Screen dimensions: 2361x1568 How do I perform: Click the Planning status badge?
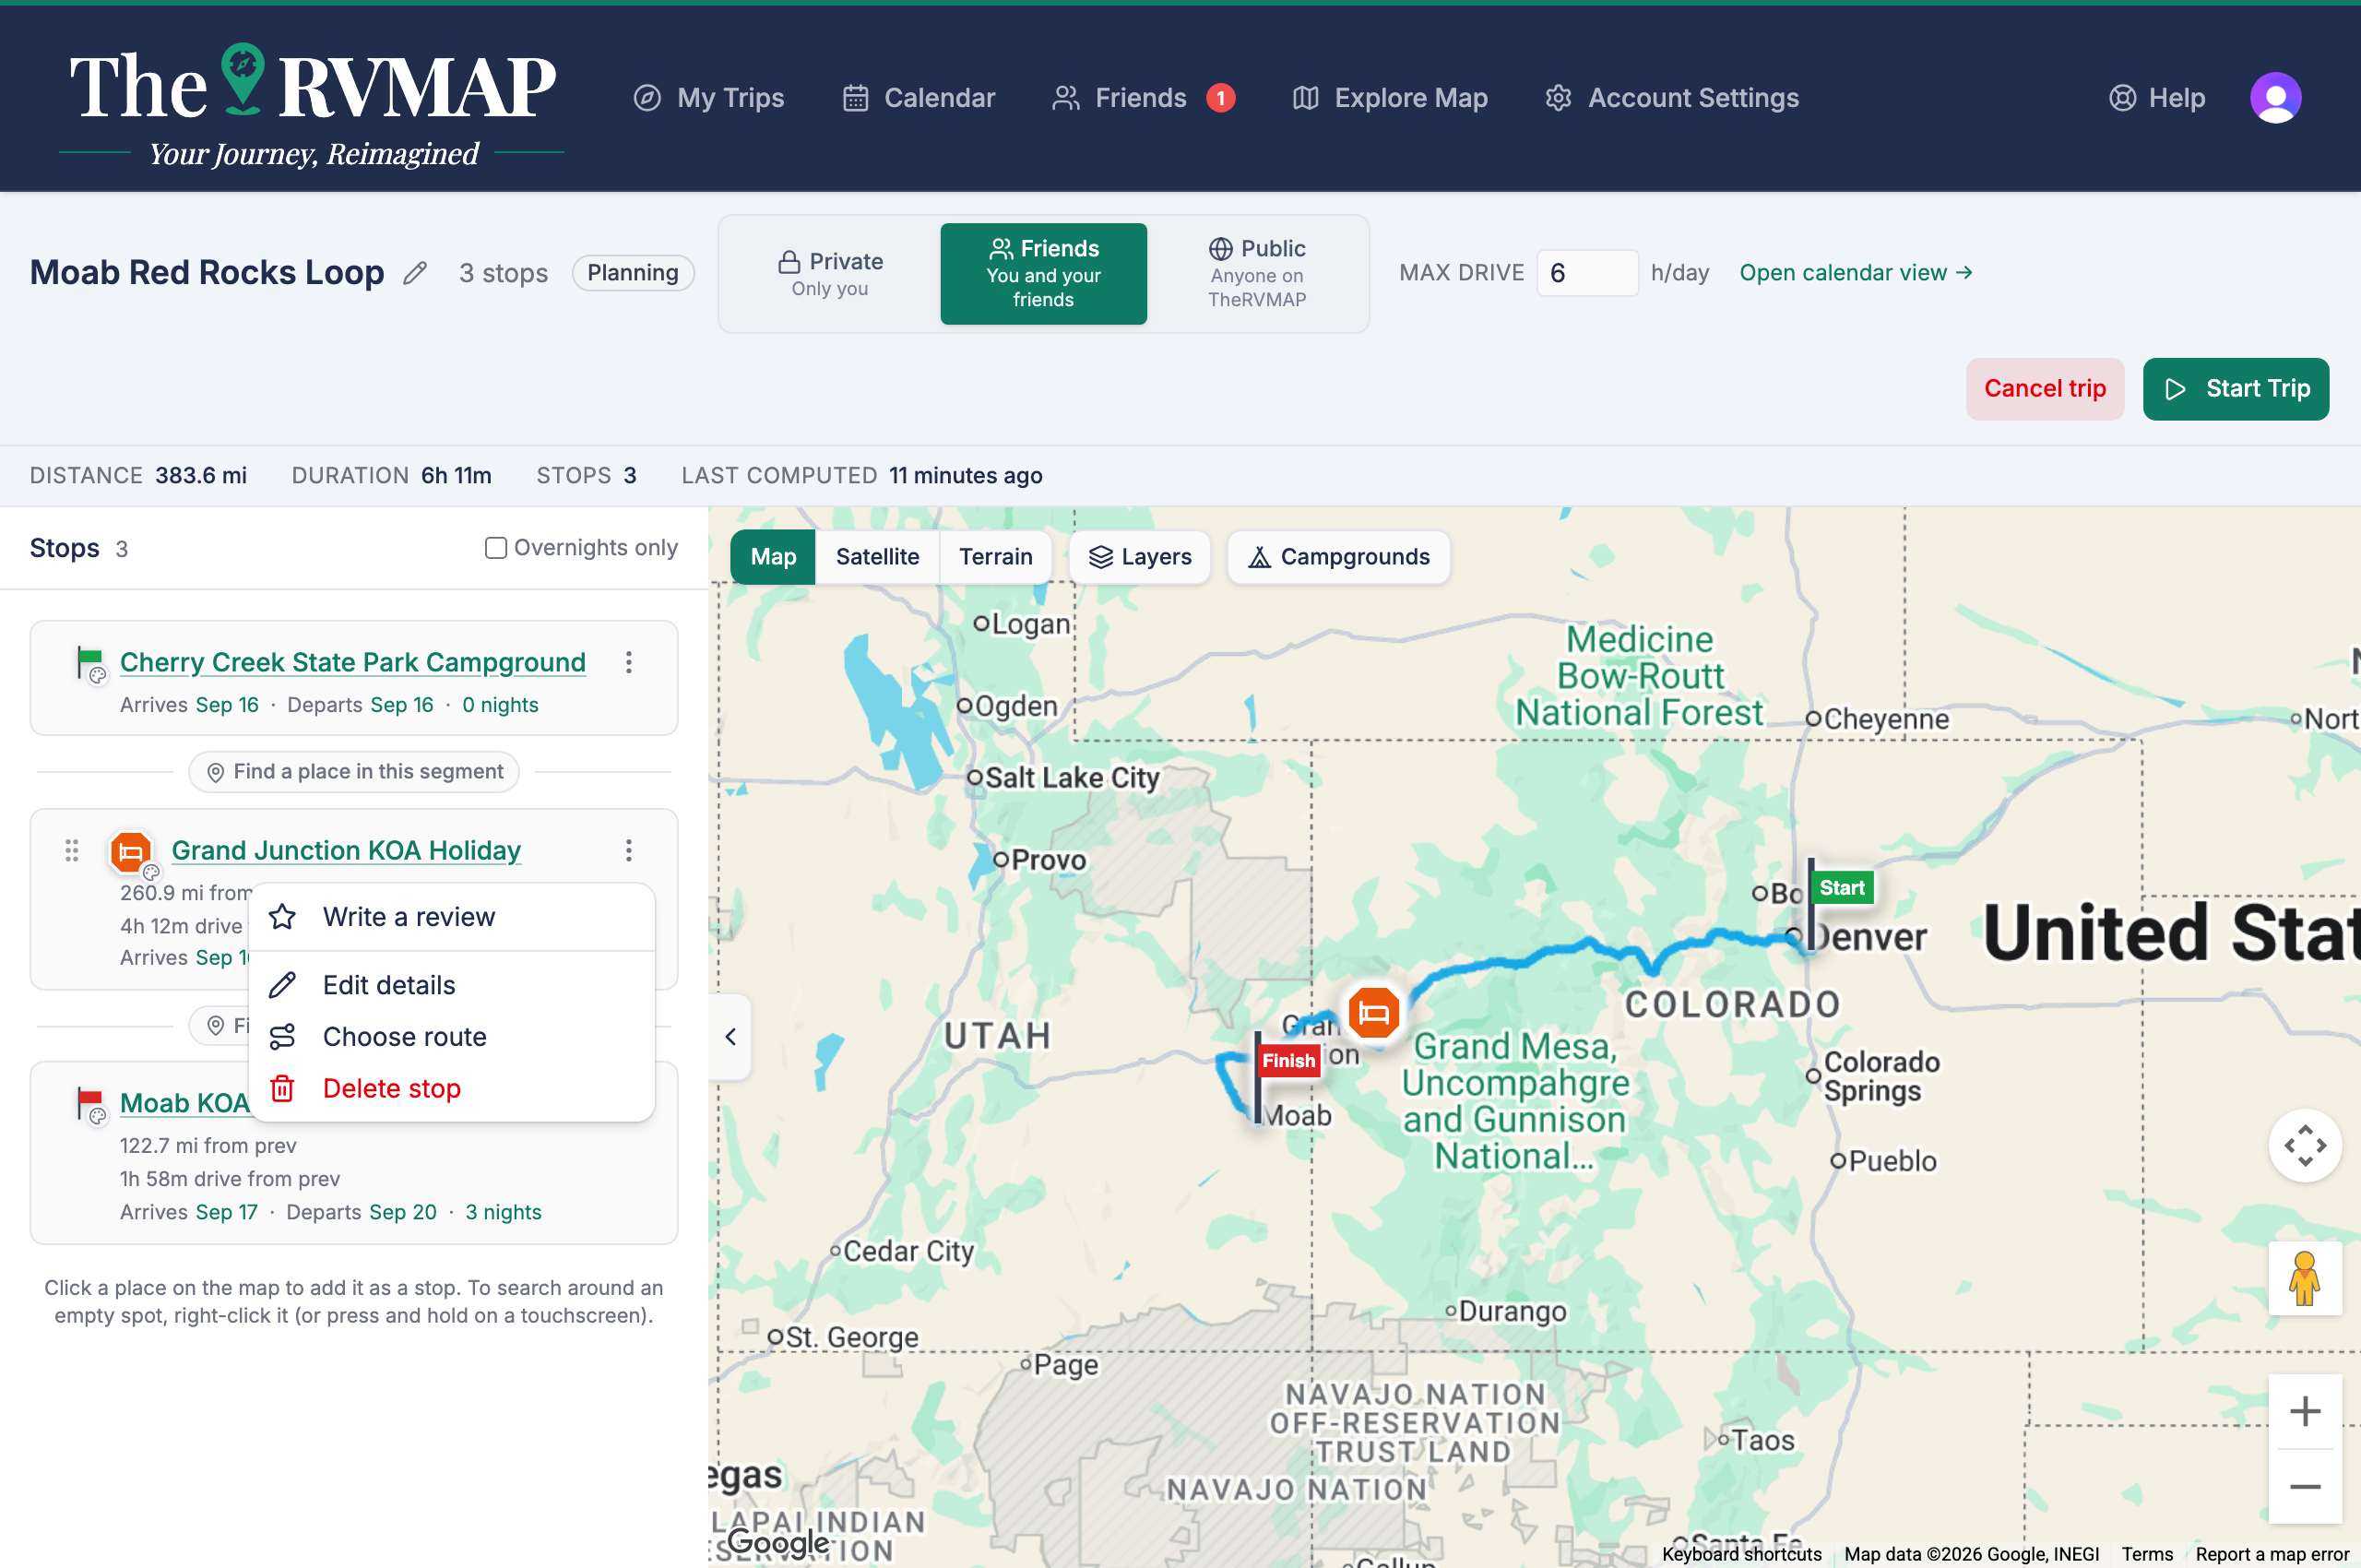tap(633, 273)
